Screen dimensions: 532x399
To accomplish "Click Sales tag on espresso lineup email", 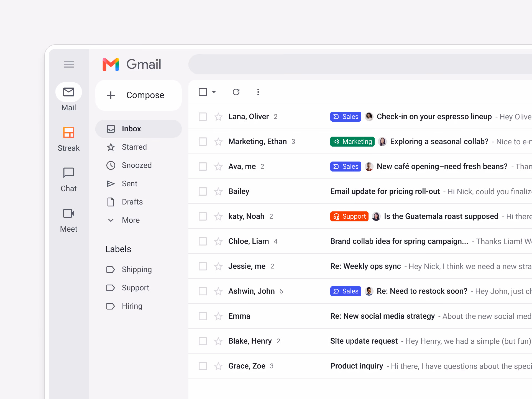I will pyautogui.click(x=346, y=117).
